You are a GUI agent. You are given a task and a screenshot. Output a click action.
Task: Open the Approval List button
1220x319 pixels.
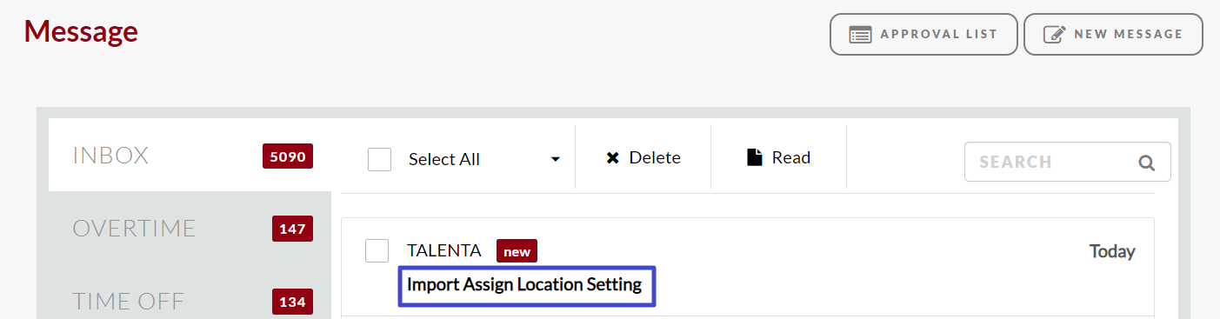[x=923, y=35]
